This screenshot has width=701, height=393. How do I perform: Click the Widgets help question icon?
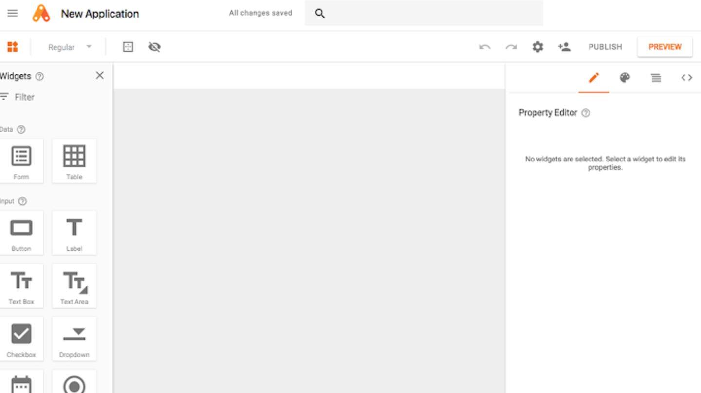[40, 76]
